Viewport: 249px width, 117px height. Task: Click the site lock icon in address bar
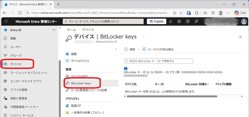pyautogui.click(x=28, y=13)
